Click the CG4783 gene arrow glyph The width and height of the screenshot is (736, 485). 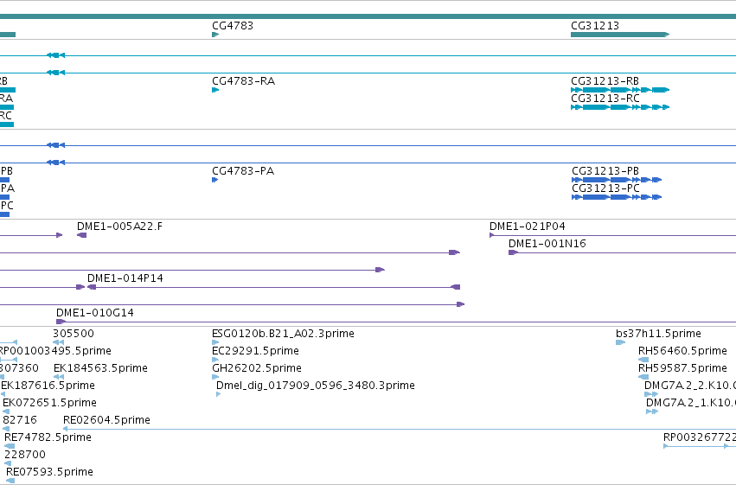215,35
